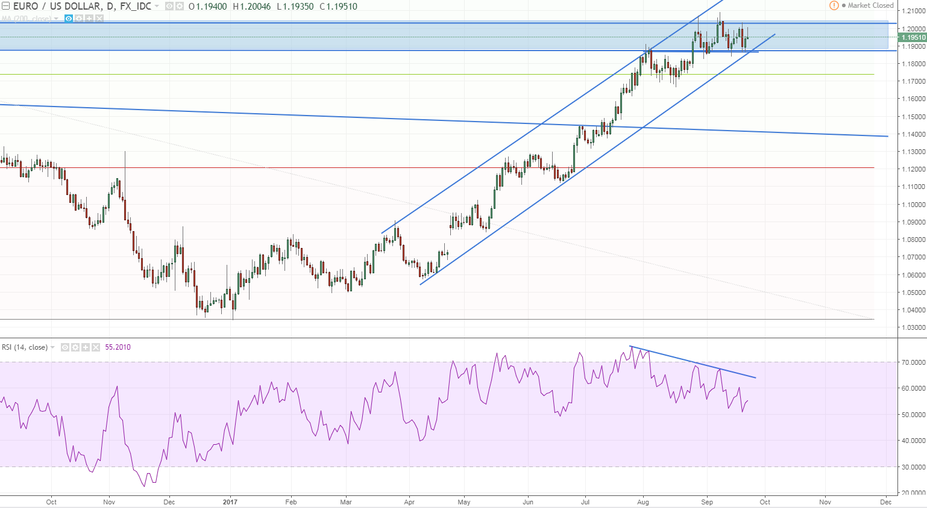Toggle MA (200, close) visibility eye

point(69,19)
